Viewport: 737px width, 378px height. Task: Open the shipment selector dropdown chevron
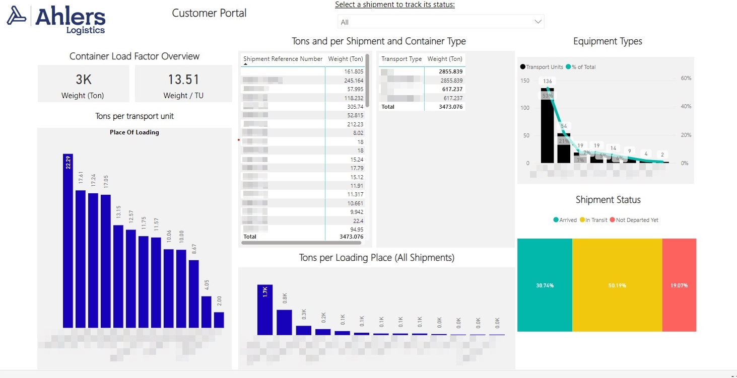click(x=538, y=22)
